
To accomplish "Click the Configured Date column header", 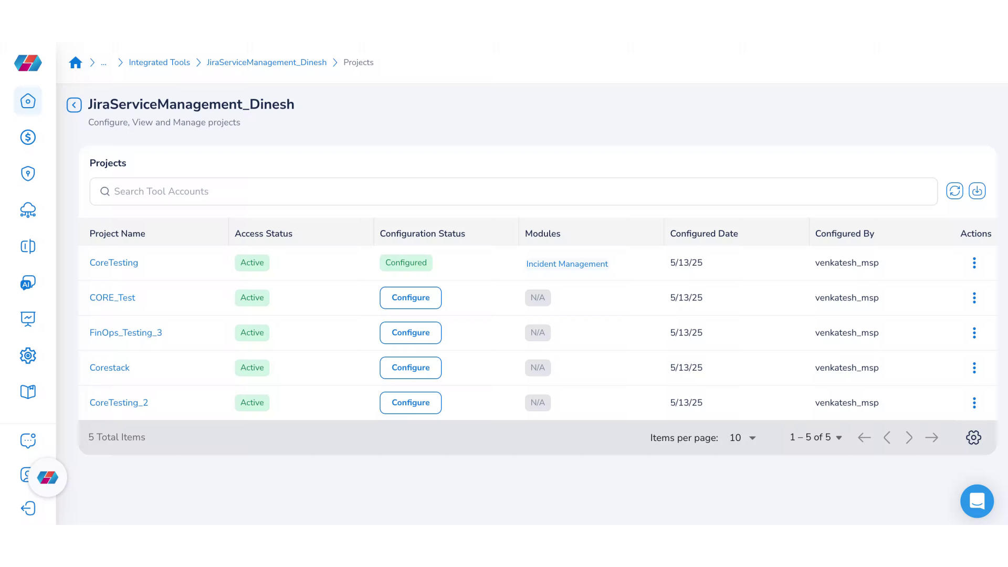I will 704,234.
